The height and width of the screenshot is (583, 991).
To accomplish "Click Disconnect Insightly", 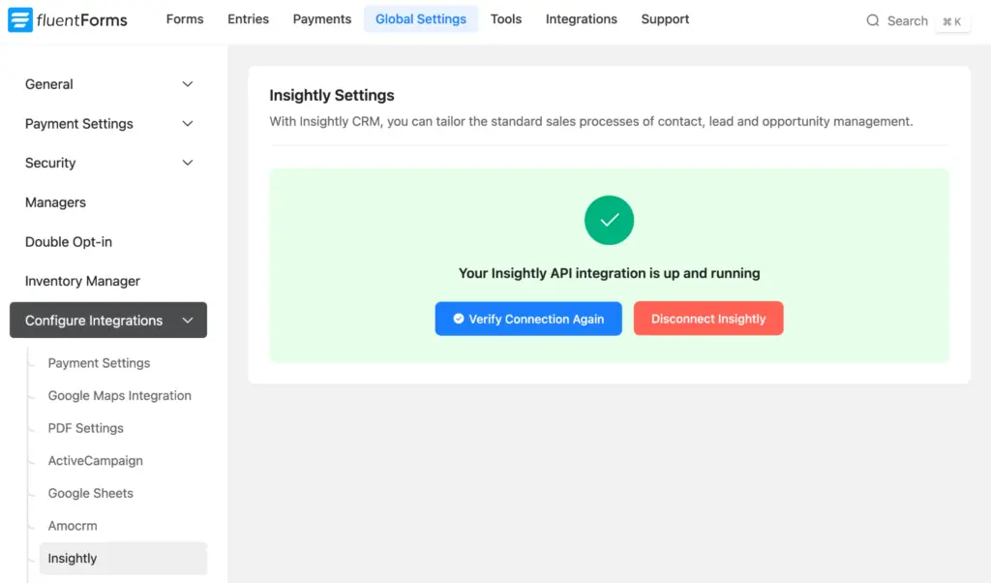I will point(707,318).
